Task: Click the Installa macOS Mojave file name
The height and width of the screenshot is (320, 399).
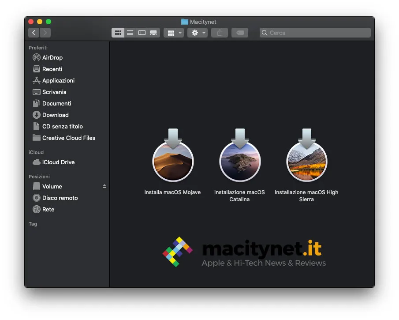Action: tap(172, 192)
